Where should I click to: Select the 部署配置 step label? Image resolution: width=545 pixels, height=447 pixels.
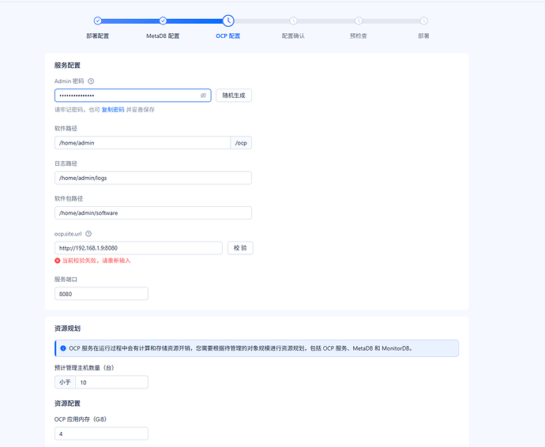(98, 36)
